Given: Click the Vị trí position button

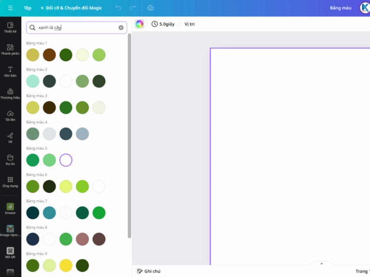Looking at the screenshot, I should point(189,24).
